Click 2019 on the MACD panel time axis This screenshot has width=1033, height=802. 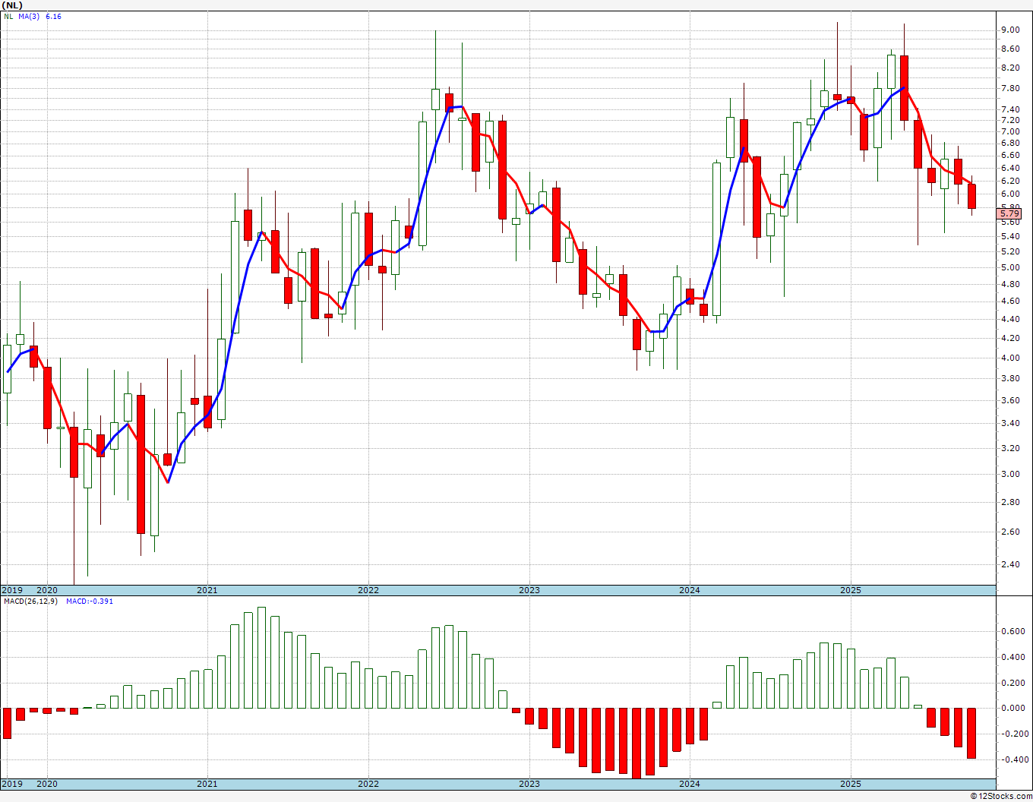12,784
